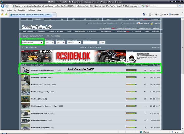Open the Favorites Center star icon

click(2, 14)
